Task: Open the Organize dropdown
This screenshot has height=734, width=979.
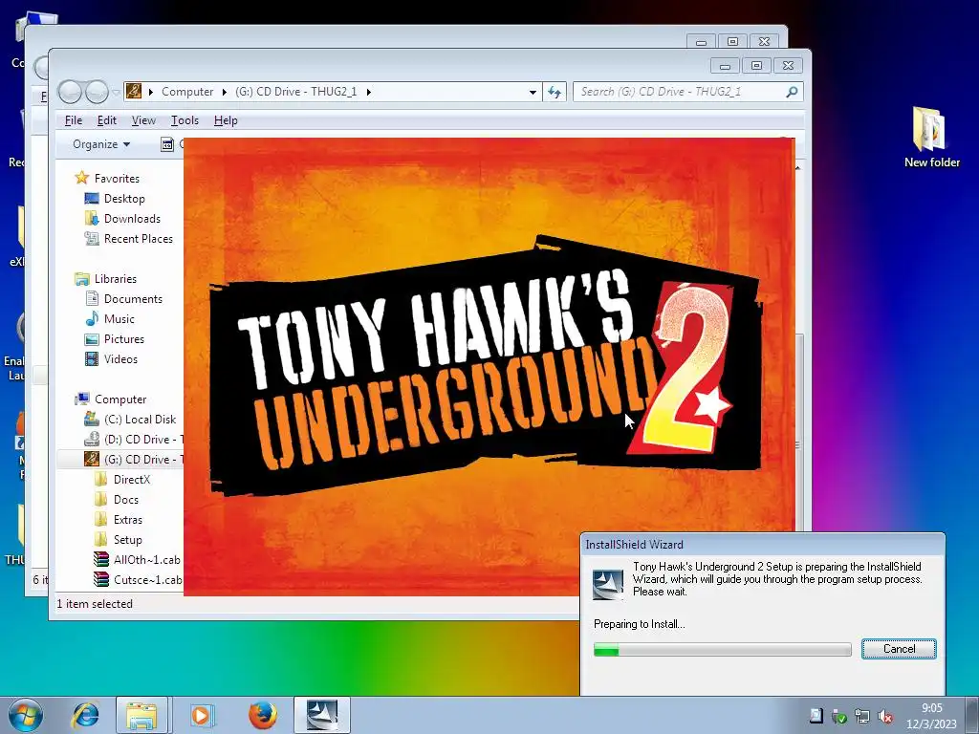Action: coord(101,144)
